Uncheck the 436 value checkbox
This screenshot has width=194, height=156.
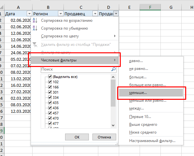(50, 108)
